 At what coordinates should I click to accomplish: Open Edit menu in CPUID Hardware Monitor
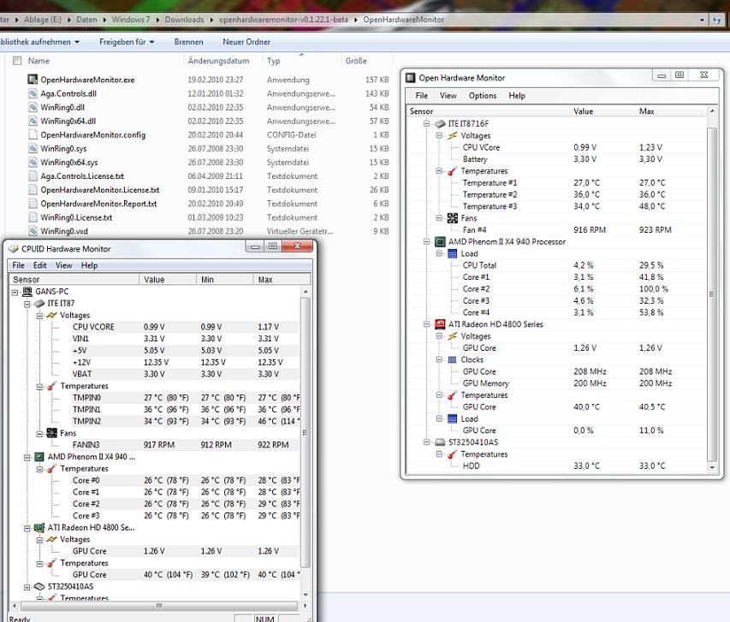pyautogui.click(x=39, y=265)
